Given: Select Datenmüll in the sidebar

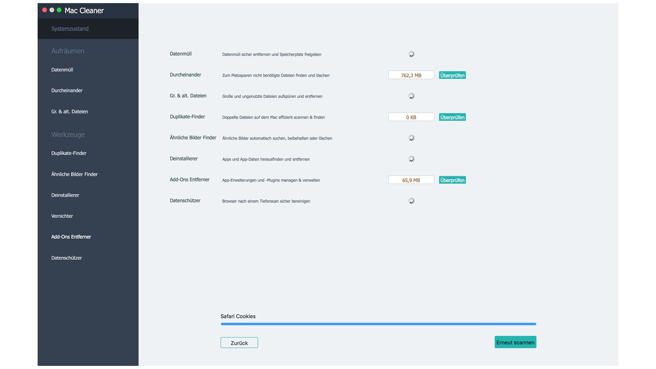Looking at the screenshot, I should (62, 70).
